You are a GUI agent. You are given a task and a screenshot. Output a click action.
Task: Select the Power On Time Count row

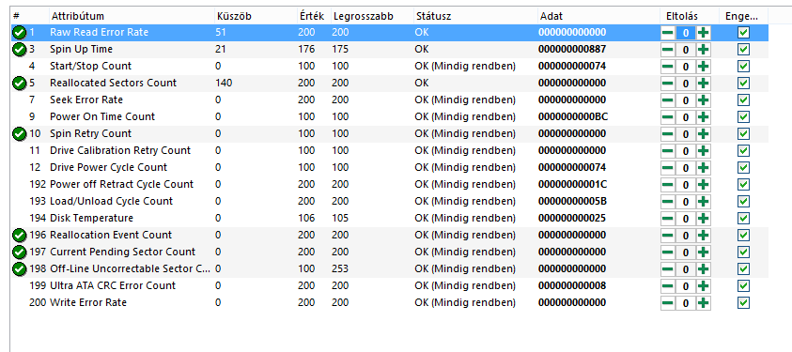[x=390, y=117]
